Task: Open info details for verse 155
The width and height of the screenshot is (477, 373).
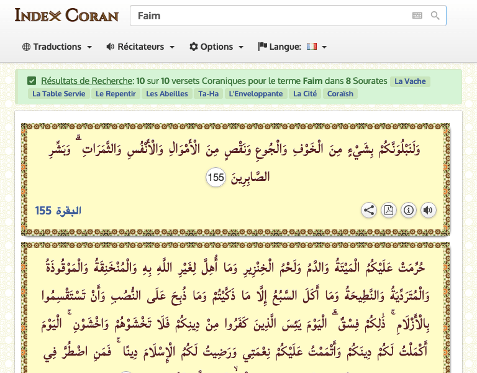Action: click(408, 210)
